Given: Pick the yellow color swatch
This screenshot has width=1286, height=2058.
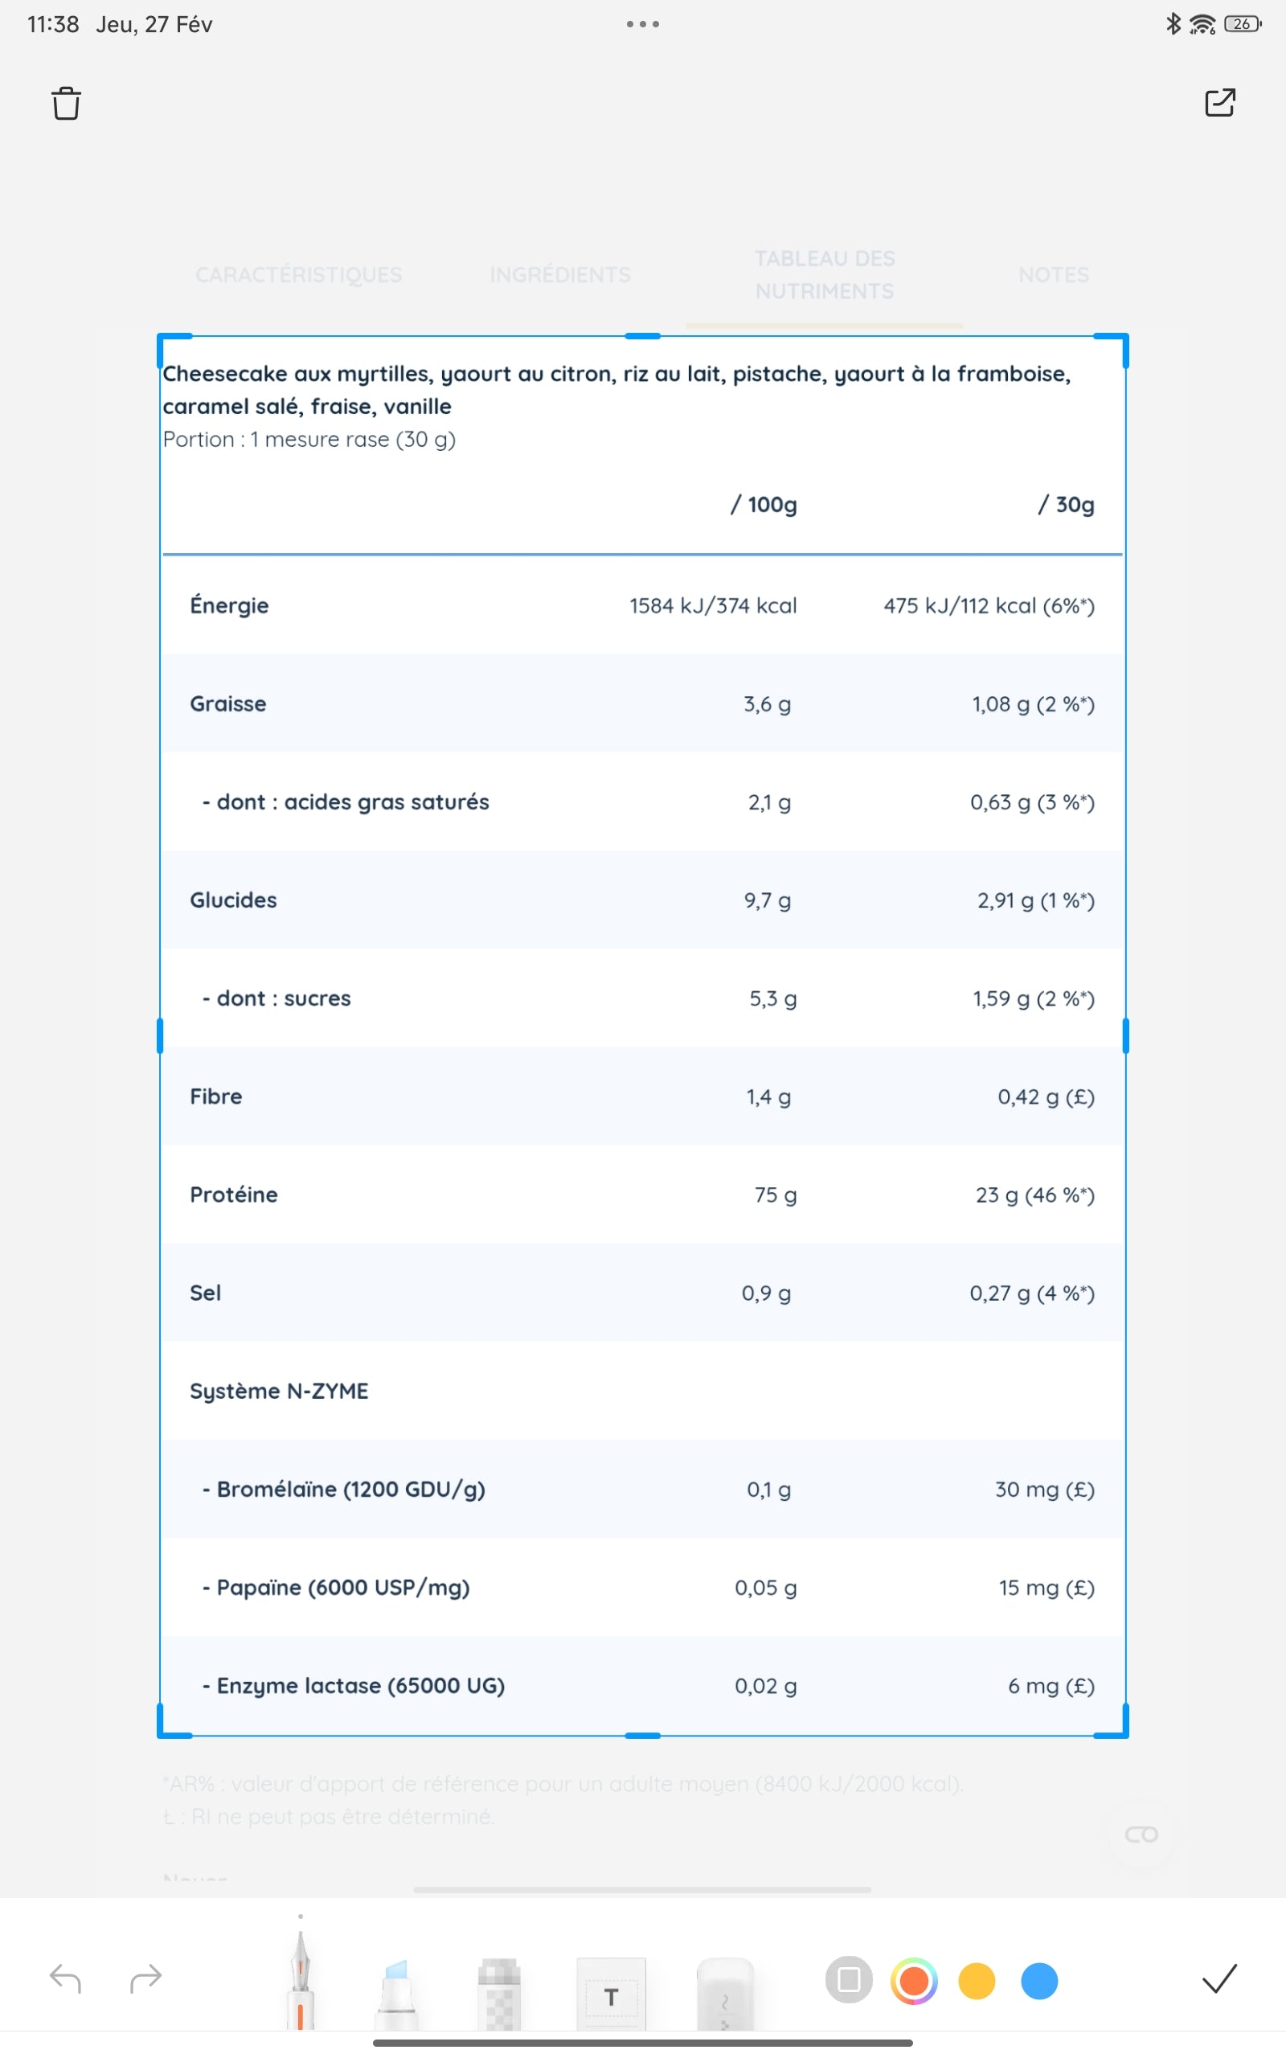Looking at the screenshot, I should 977,1981.
